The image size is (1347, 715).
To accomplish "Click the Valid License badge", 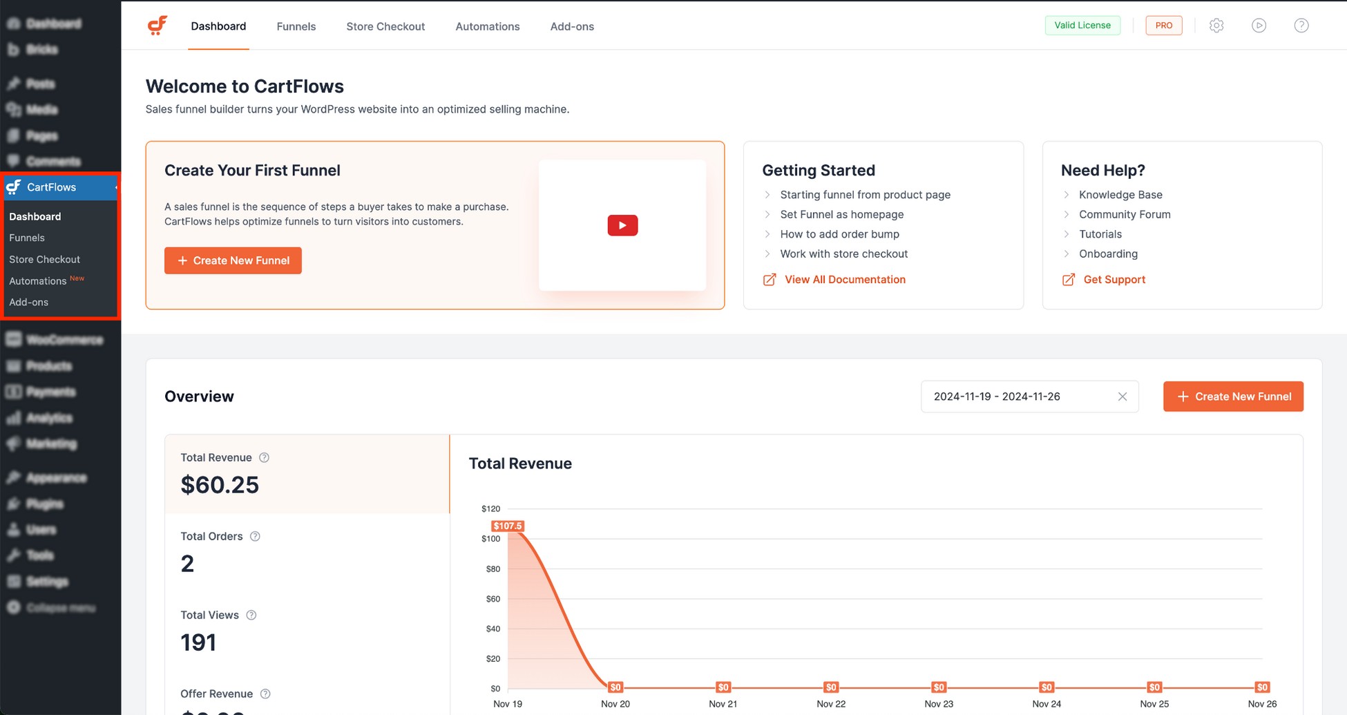I will (1082, 26).
